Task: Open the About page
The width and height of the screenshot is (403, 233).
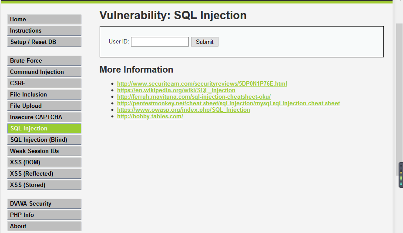Action: [44, 226]
